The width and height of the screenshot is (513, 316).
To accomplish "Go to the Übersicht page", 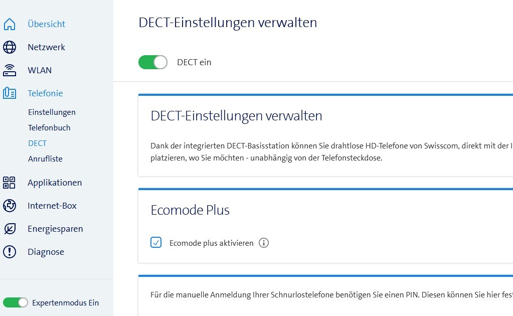I will click(46, 24).
